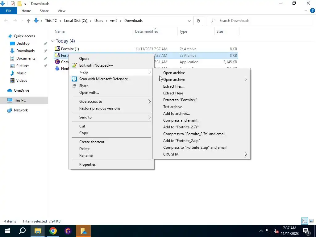Click the Music note icon in sidebar

coord(12,73)
